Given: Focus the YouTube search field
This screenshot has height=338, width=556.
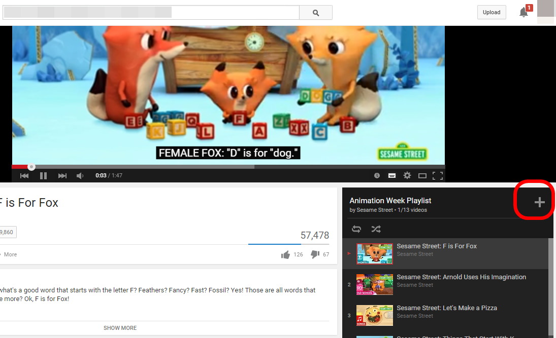Looking at the screenshot, I should (x=151, y=12).
